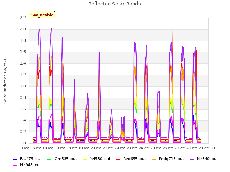230x172 pixels.
Task: Click the 2.0 y-axis tick label
Action: pyautogui.click(x=23, y=29)
